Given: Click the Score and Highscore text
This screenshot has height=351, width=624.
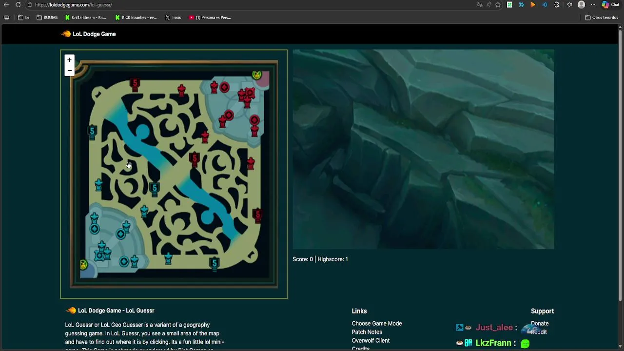Looking at the screenshot, I should (320, 259).
